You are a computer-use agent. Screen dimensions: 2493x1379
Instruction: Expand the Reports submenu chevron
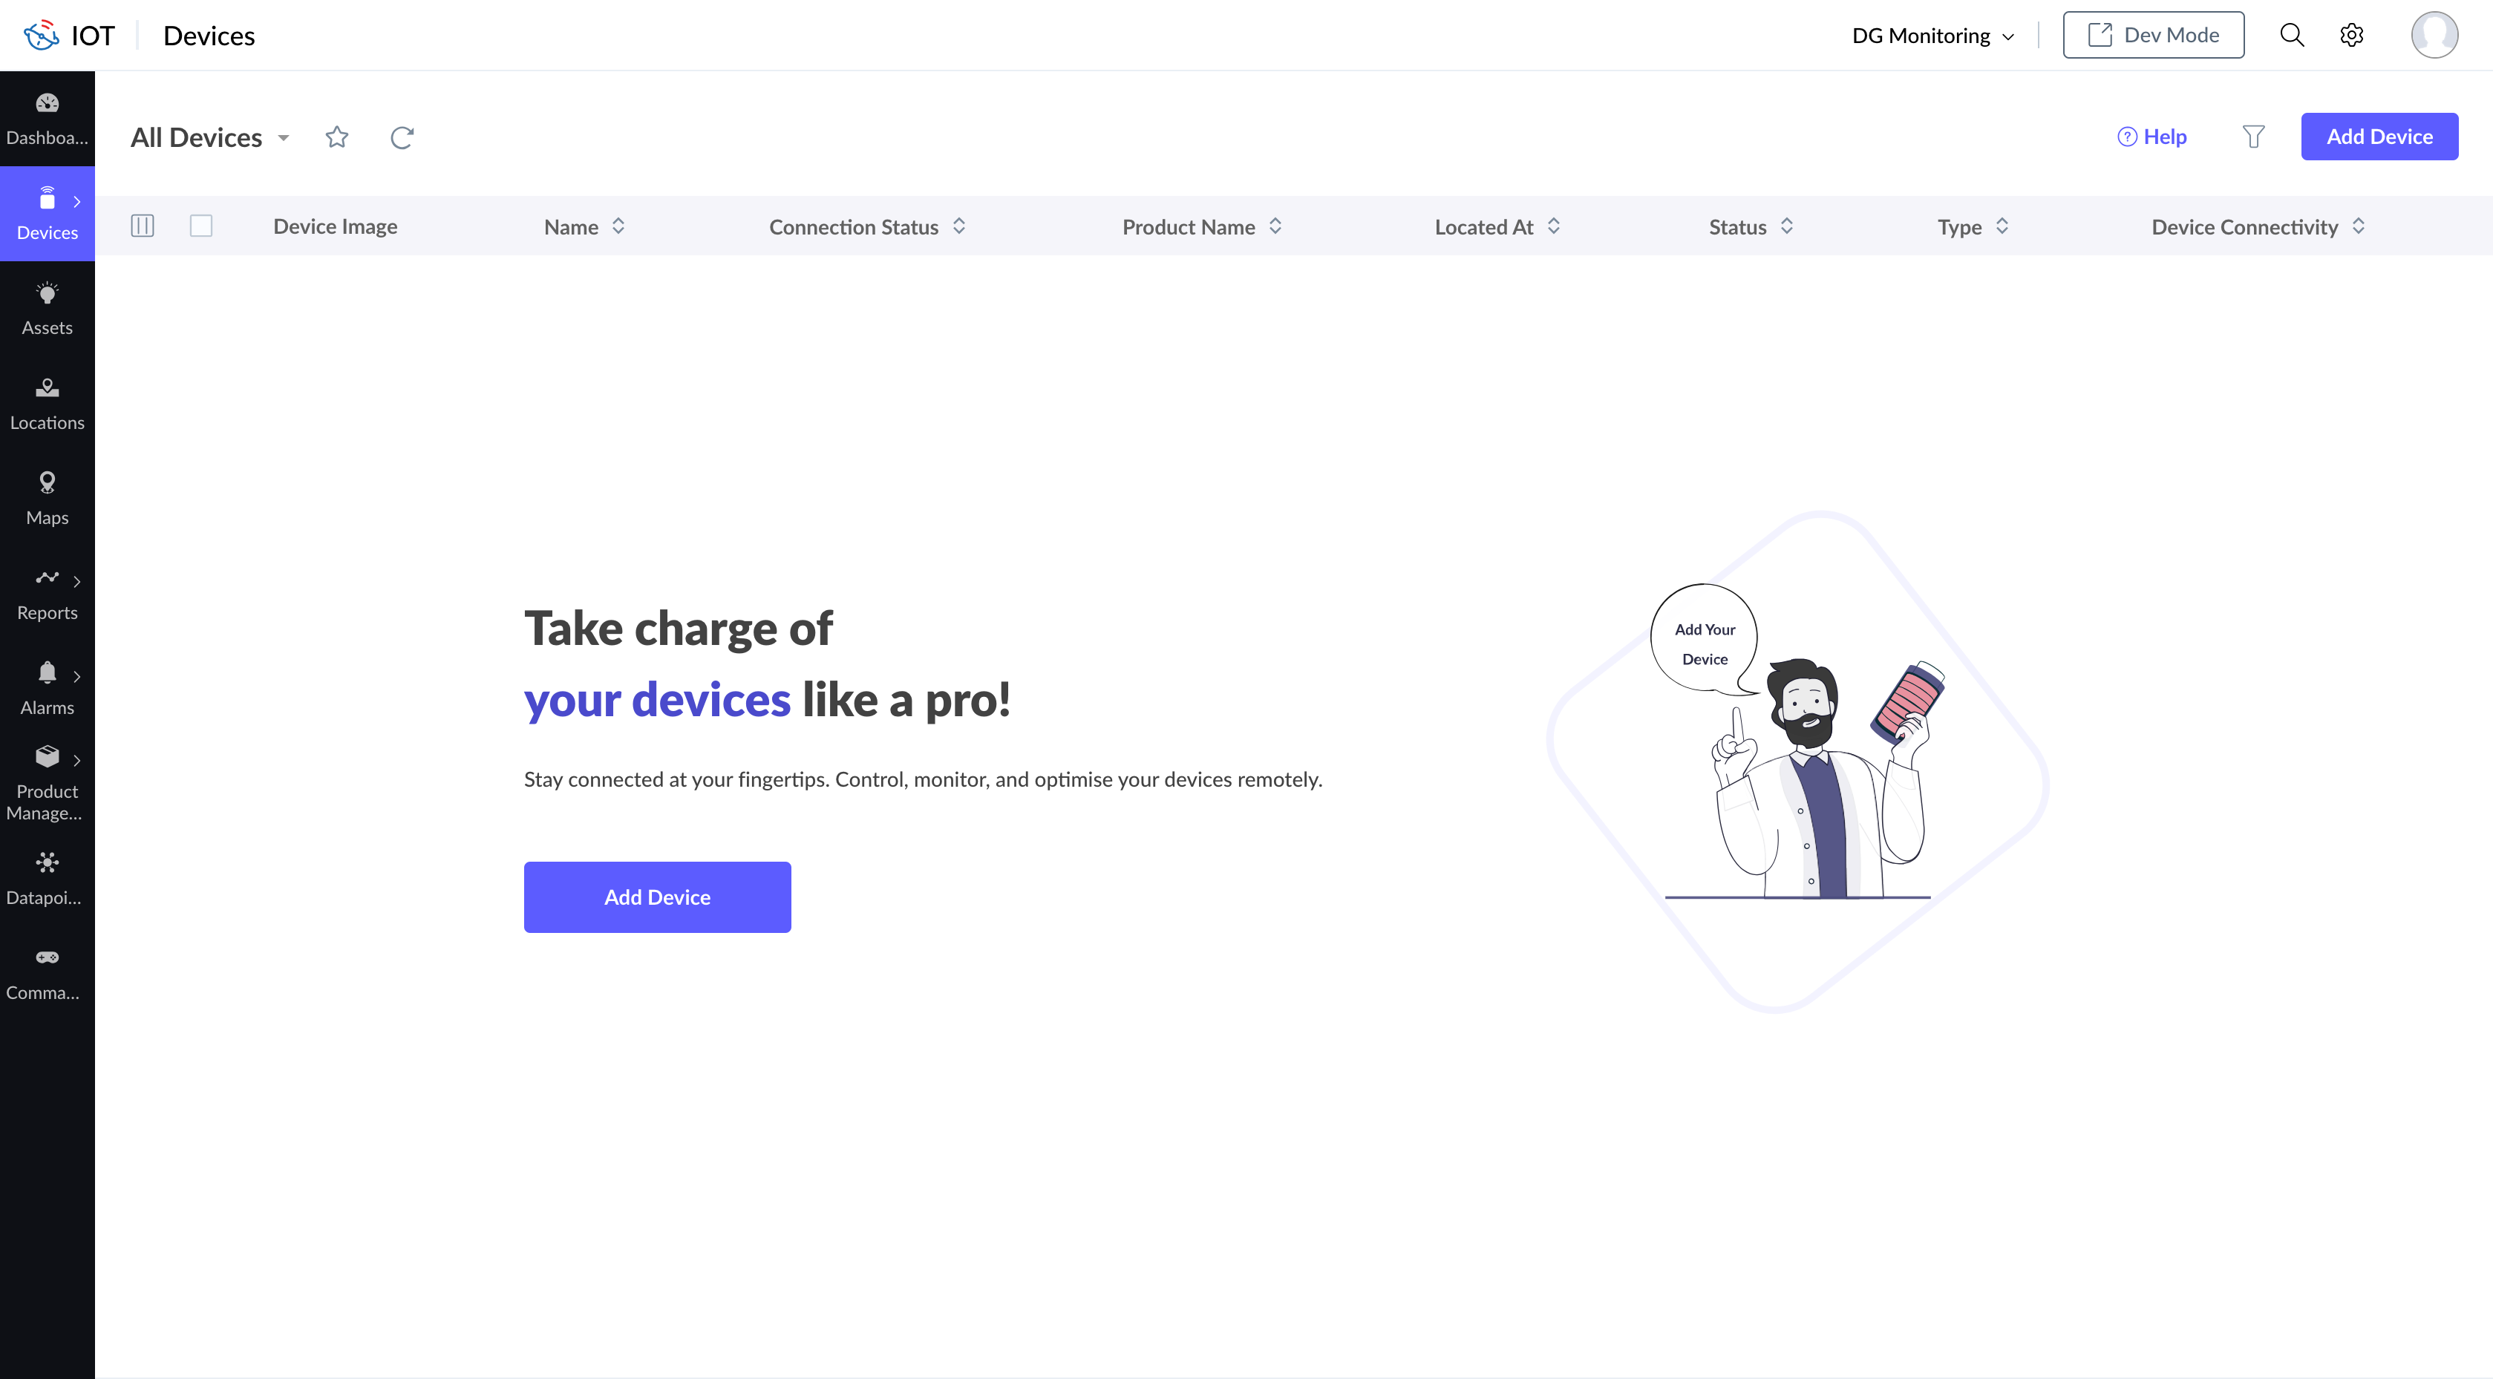pos(76,580)
